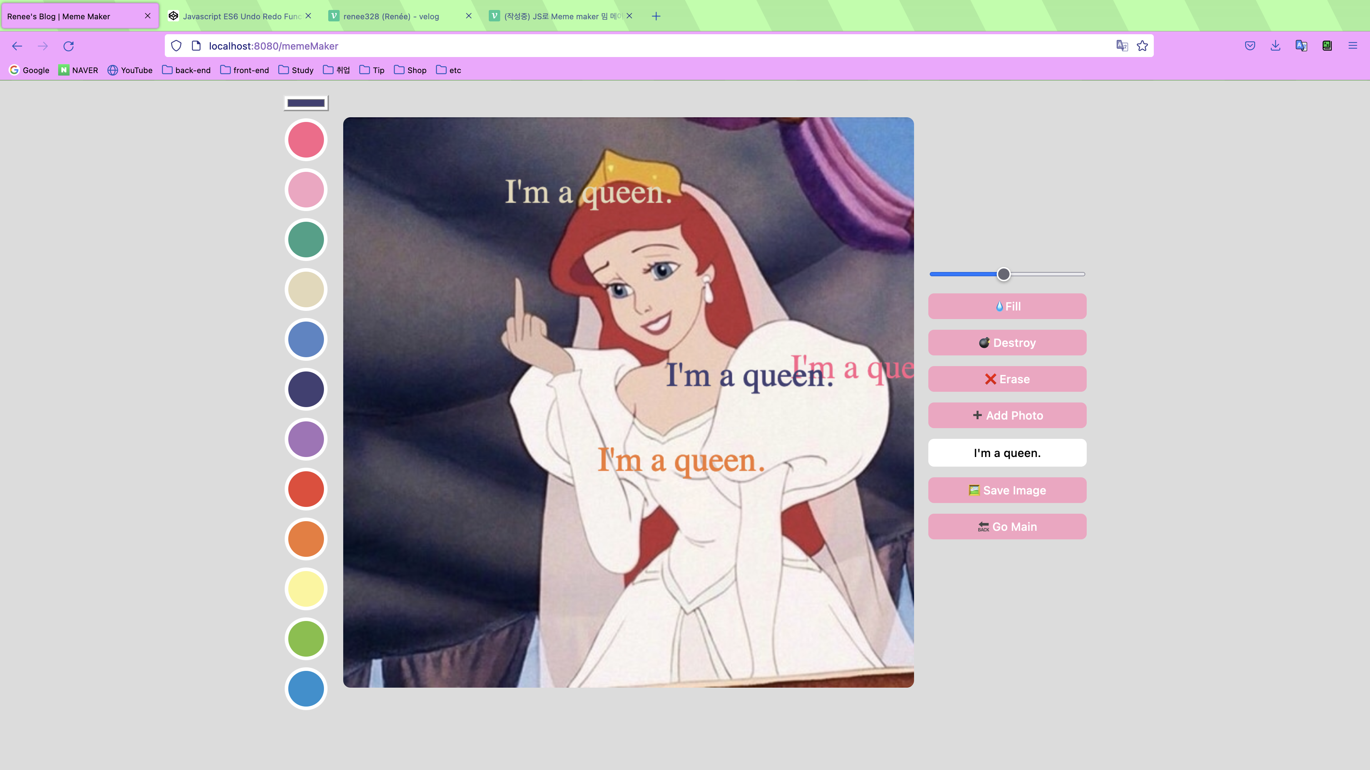Open the Google bookmark
This screenshot has width=1370, height=770.
29,70
